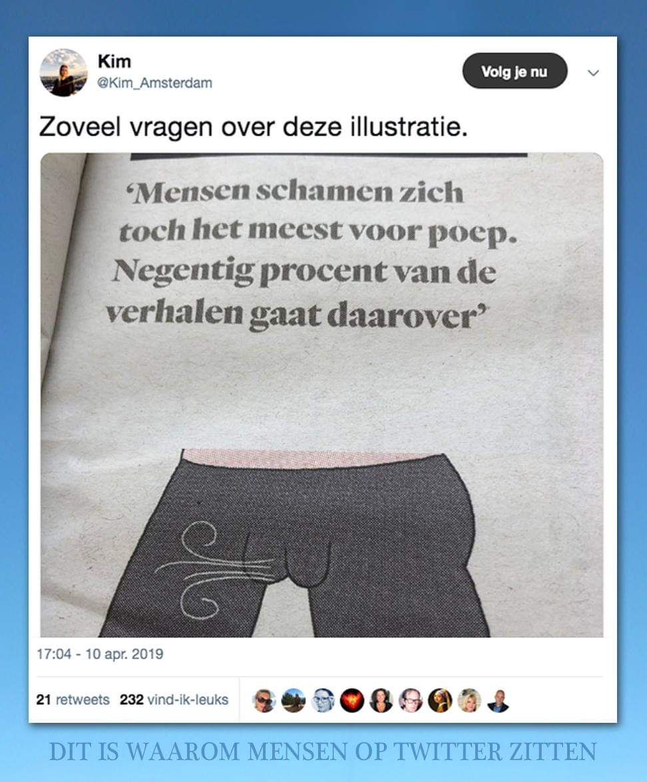Image resolution: width=647 pixels, height=782 pixels.
Task: Open the attached newspaper photo
Action: (322, 395)
